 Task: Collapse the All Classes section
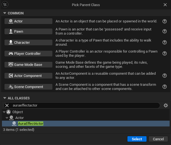click(x=4, y=98)
